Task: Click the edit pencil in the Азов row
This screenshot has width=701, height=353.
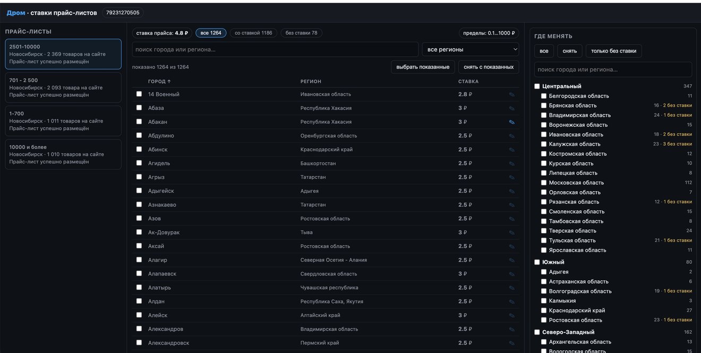Action: point(512,219)
